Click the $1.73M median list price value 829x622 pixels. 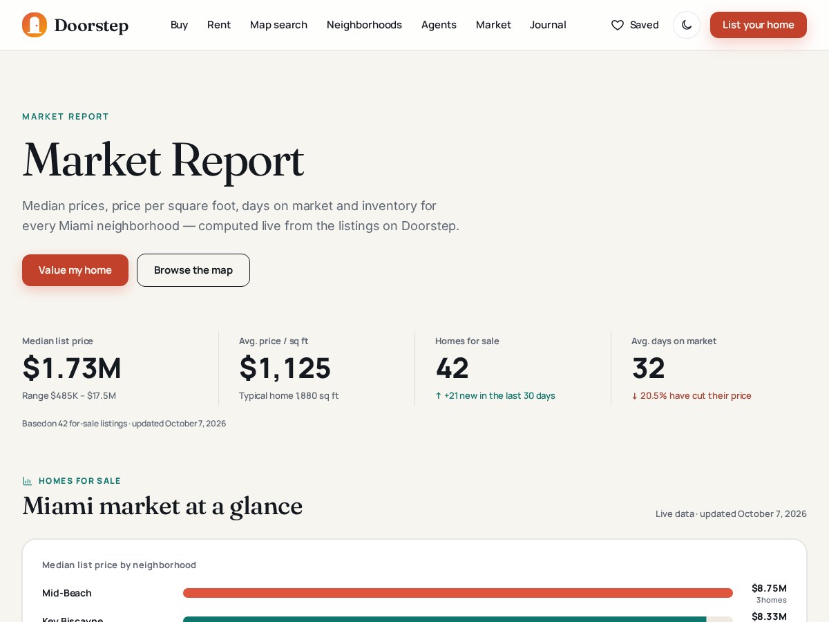[x=72, y=368]
